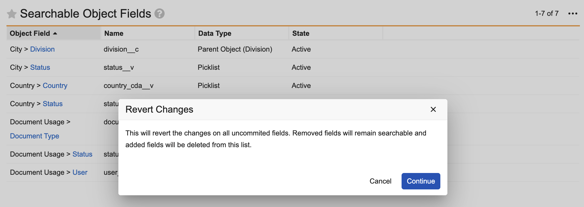Image resolution: width=584 pixels, height=207 pixels.
Task: Open the three-dot actions menu
Action: pos(573,13)
